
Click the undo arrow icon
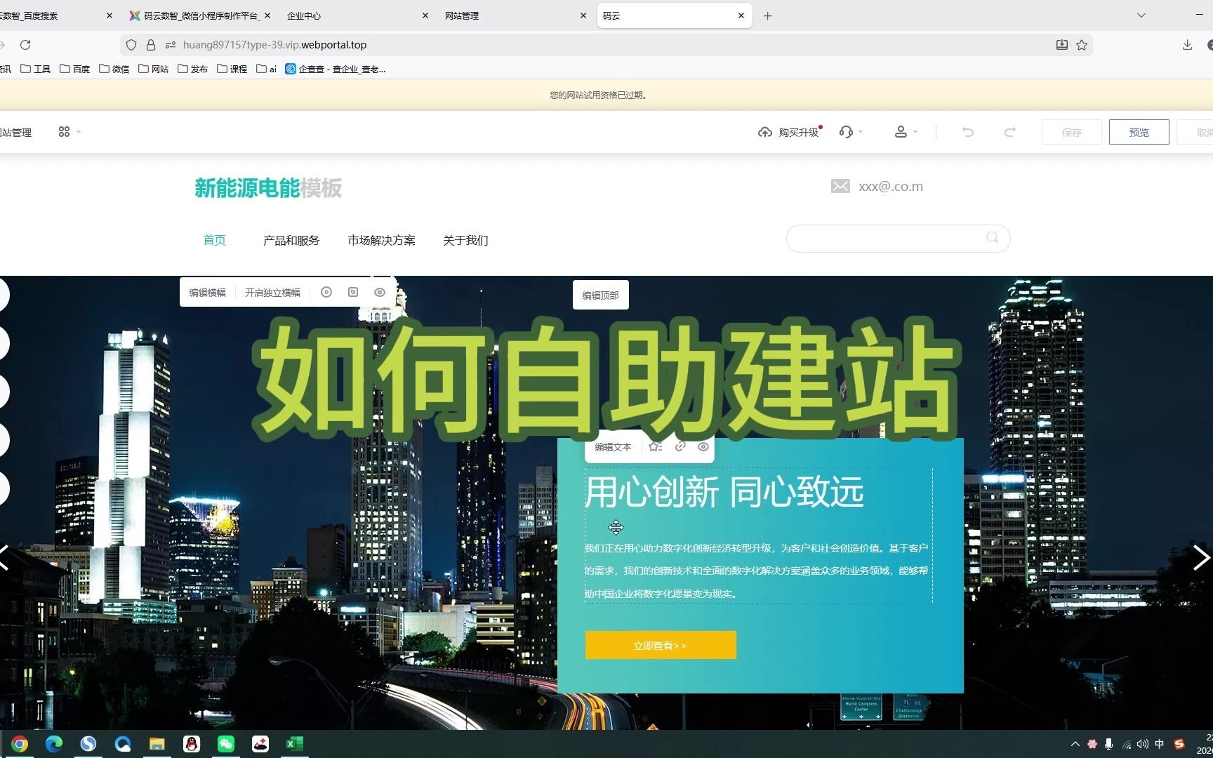(x=968, y=132)
